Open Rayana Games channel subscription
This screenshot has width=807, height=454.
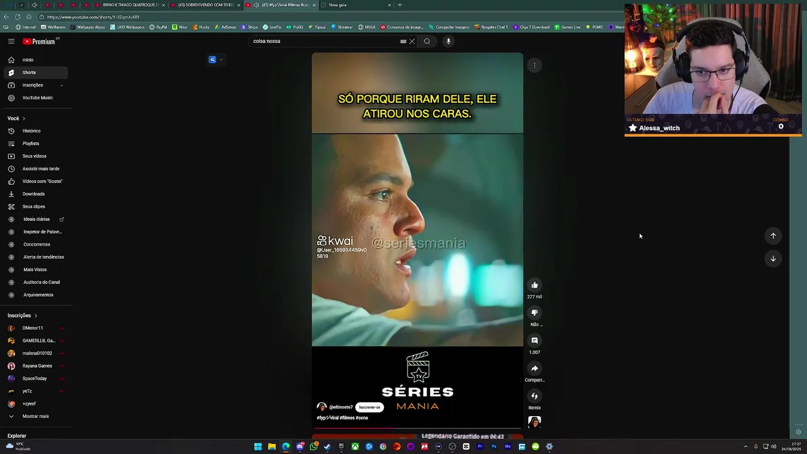pos(36,366)
